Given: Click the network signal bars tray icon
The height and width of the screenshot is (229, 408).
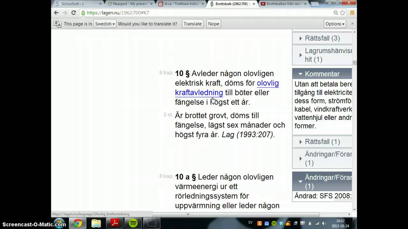Looking at the screenshot, I should pyautogui.click(x=317, y=223).
